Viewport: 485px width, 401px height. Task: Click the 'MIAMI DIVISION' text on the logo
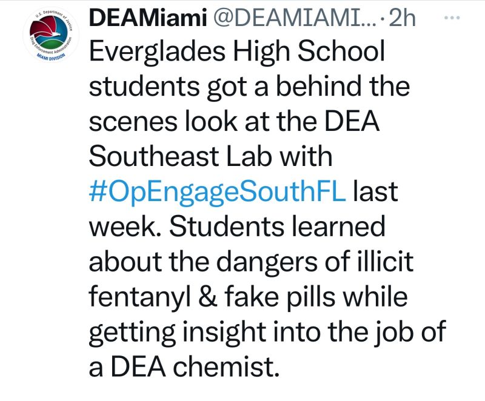(x=51, y=56)
